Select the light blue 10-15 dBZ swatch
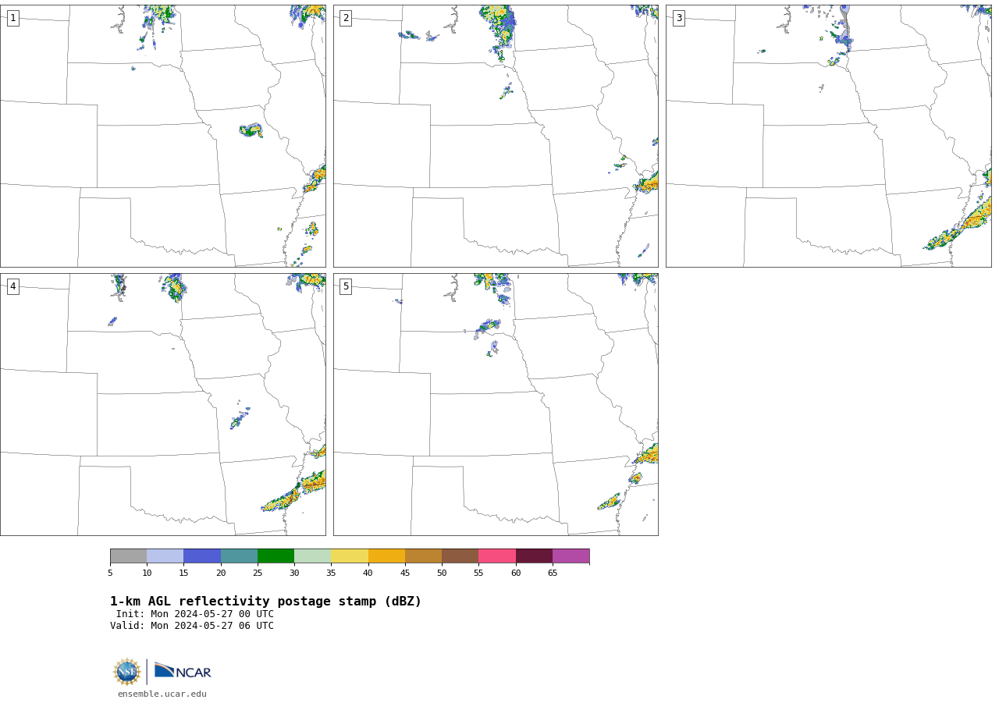999x703 pixels. pyautogui.click(x=165, y=556)
